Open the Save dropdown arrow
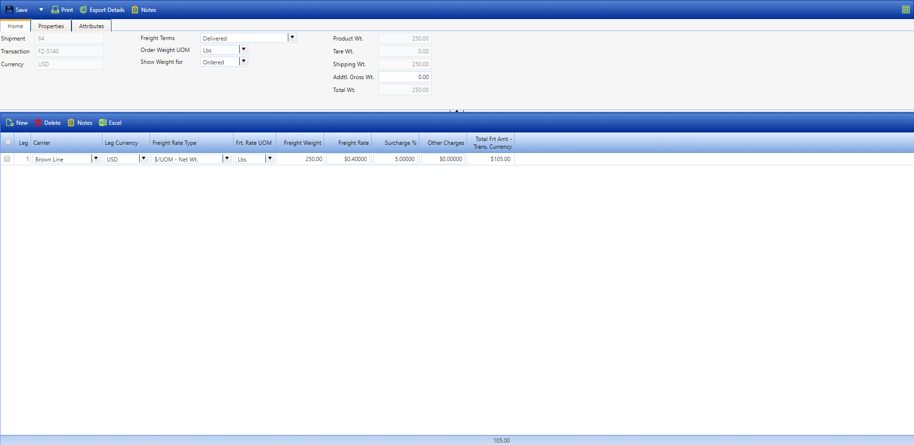The height and width of the screenshot is (445, 914). (x=41, y=10)
